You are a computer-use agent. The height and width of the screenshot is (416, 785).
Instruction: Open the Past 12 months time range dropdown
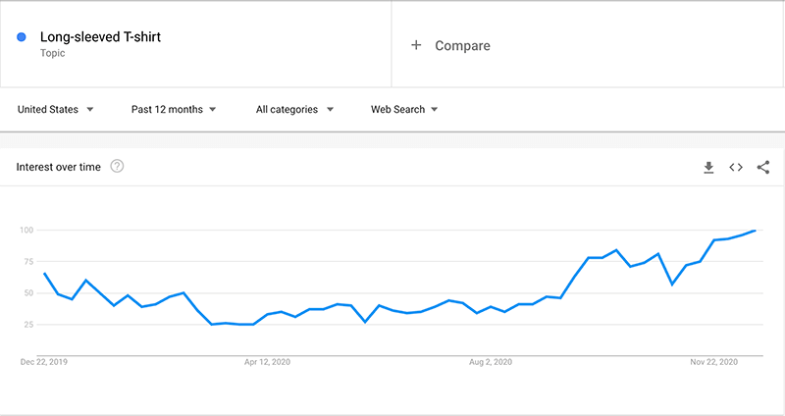click(x=174, y=109)
